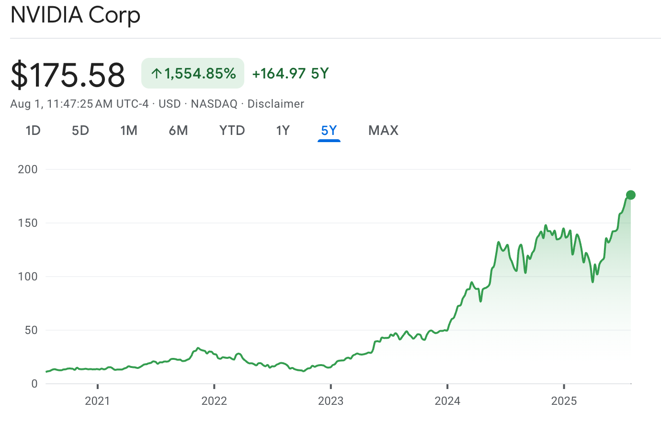
Task: Show the MAX price history
Action: [383, 131]
